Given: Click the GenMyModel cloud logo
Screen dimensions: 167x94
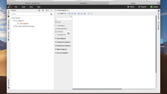Looking at the screenshot, I should click(10, 7).
